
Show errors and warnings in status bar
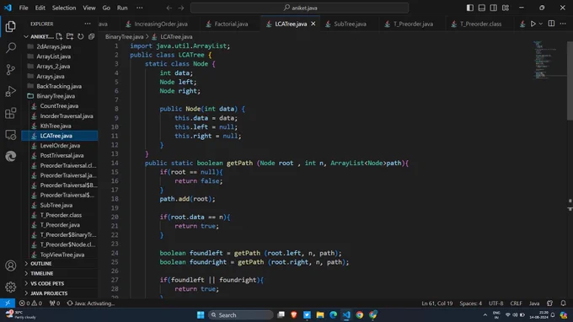pos(30,303)
